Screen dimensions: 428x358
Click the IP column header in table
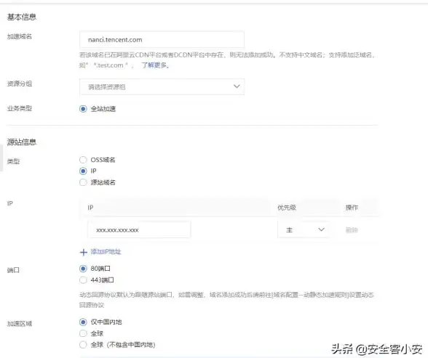point(90,208)
